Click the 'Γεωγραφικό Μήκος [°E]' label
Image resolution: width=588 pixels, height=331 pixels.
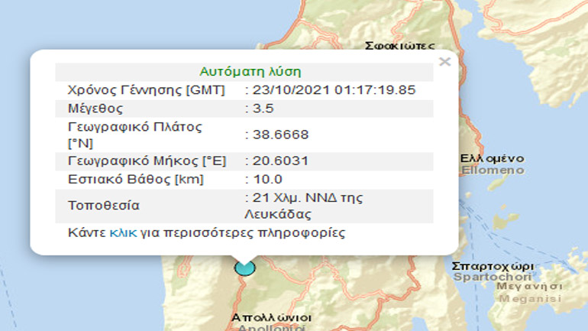pyautogui.click(x=147, y=161)
